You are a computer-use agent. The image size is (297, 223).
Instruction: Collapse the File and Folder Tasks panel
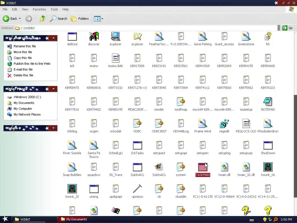click(54, 38)
